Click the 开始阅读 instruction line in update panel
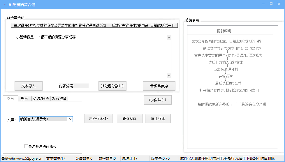 (226, 76)
